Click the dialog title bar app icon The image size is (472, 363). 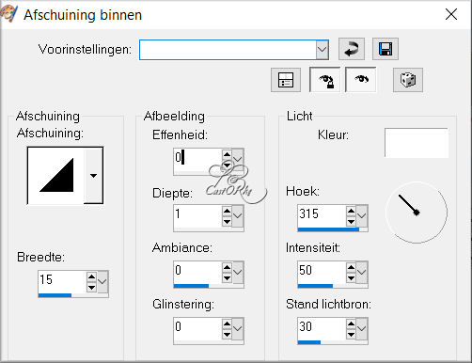tap(8, 14)
